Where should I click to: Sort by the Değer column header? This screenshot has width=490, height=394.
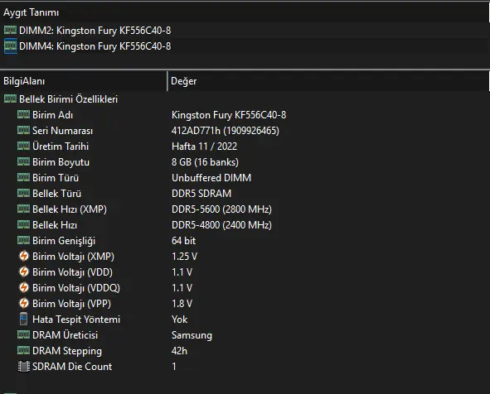coord(328,81)
